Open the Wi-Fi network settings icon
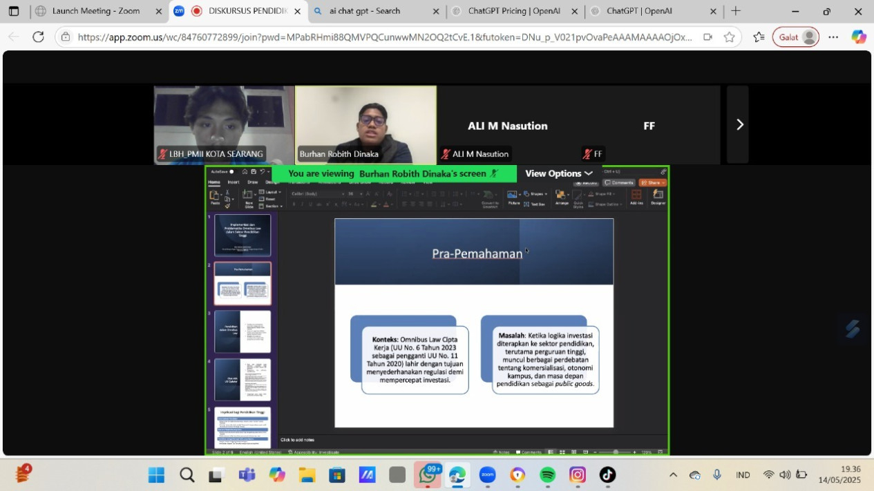 (x=768, y=475)
